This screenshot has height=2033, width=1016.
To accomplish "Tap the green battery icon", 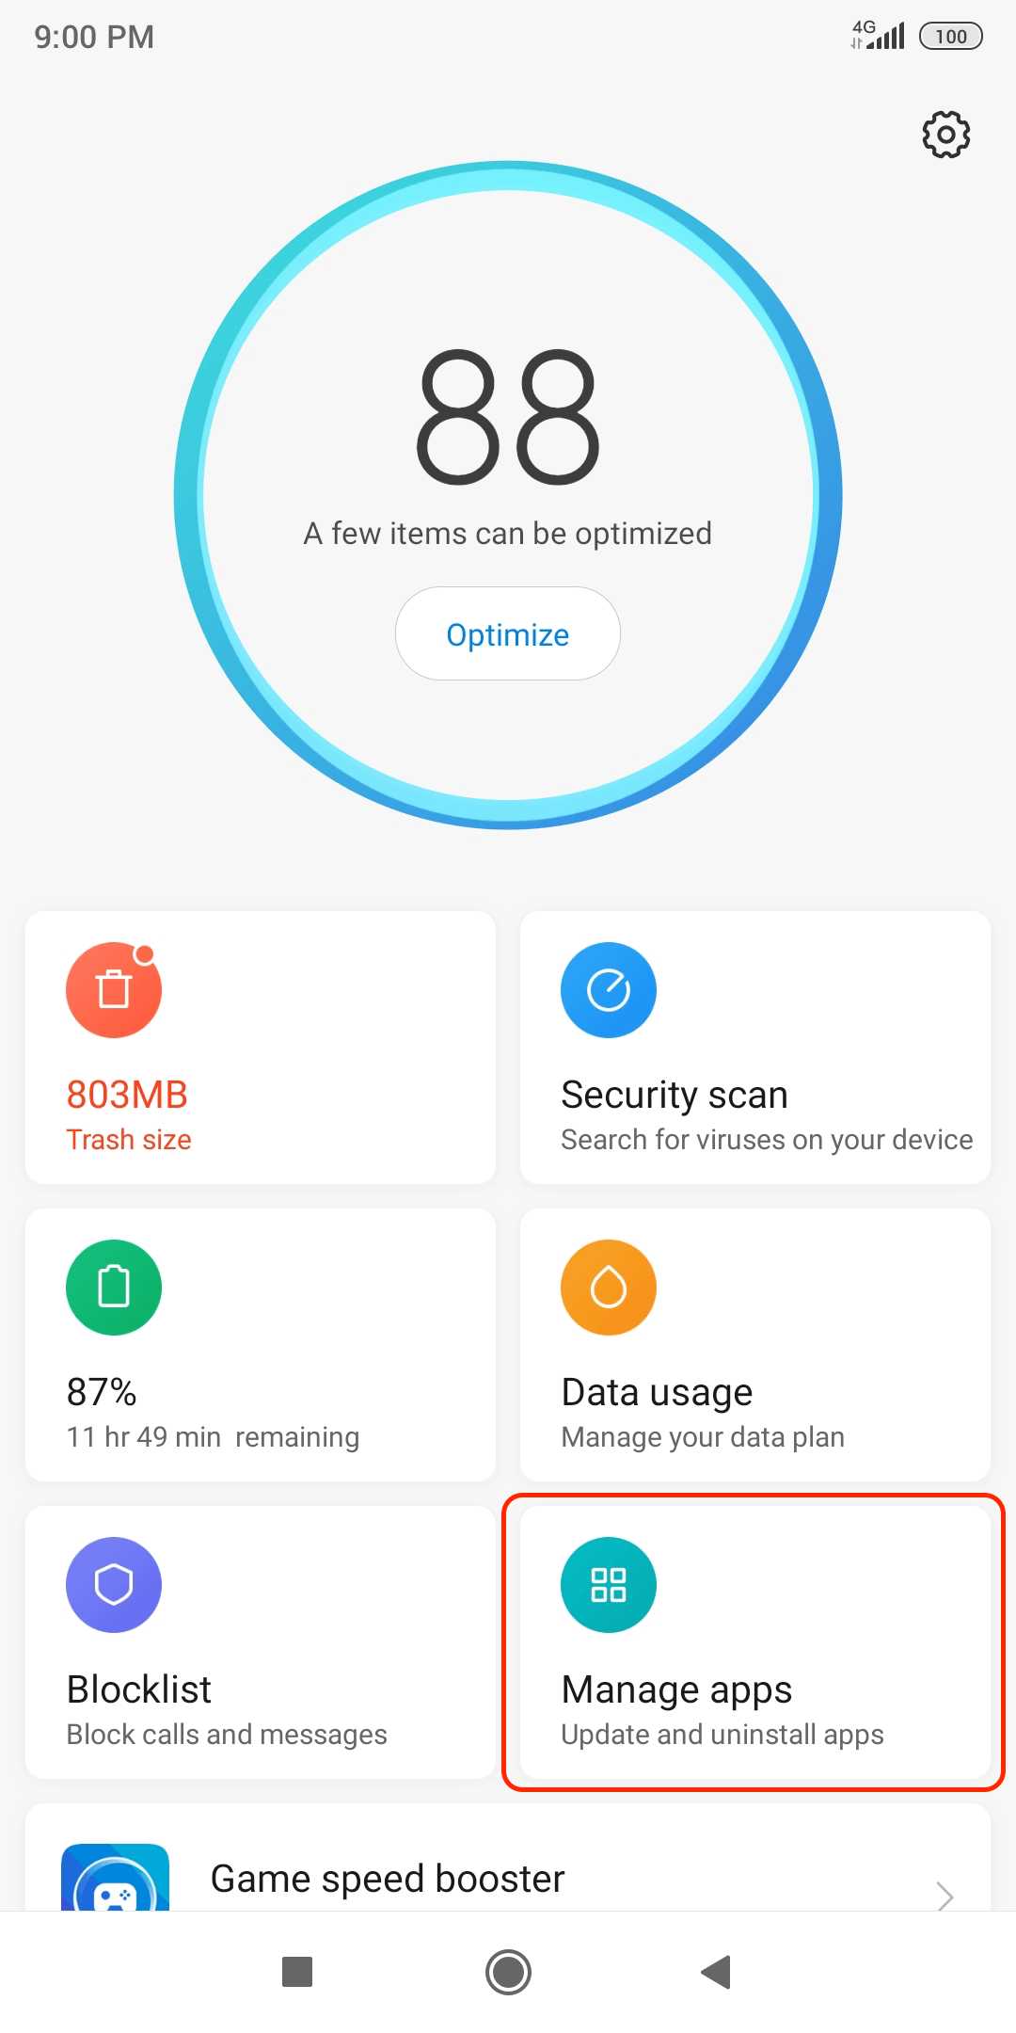I will point(114,1288).
